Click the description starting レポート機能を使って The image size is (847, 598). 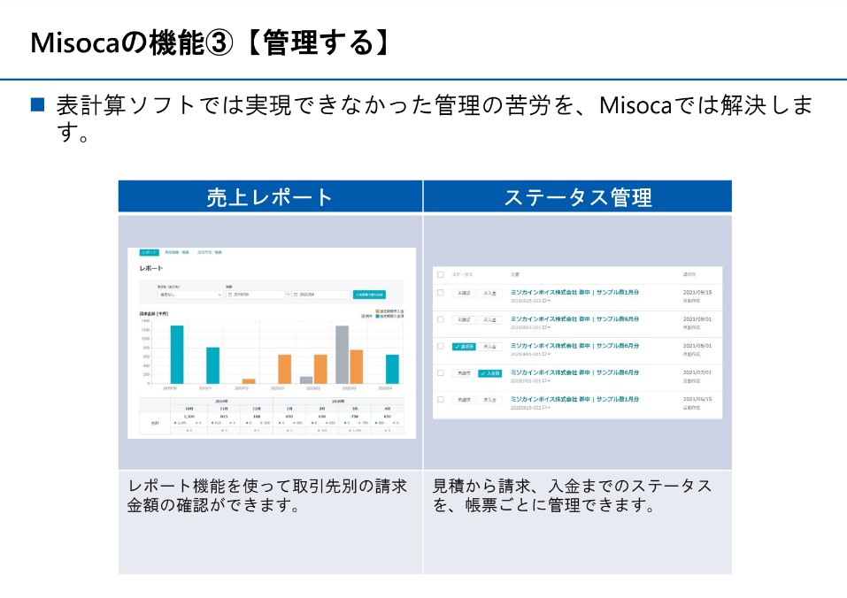pyautogui.click(x=267, y=495)
